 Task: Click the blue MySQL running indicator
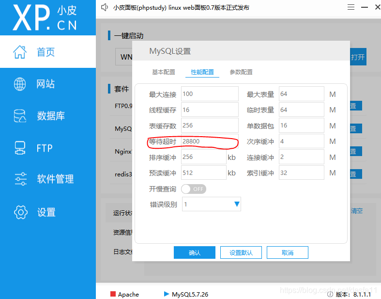point(167,294)
